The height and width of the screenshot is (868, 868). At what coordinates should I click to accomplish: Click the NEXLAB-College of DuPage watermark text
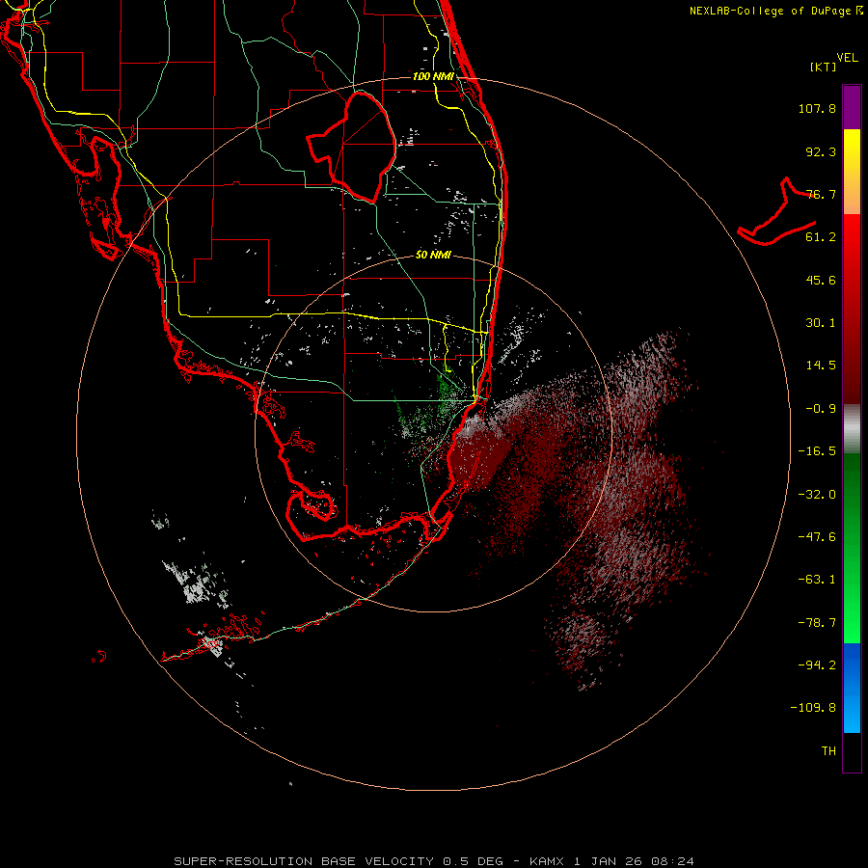[775, 11]
